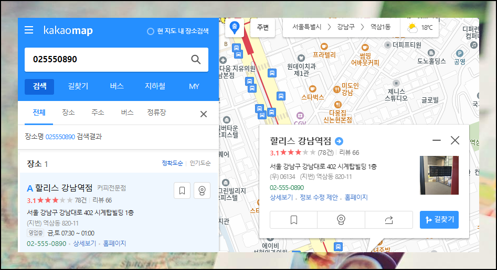
Task: Share the place via popup share icon
Action: coord(389,220)
